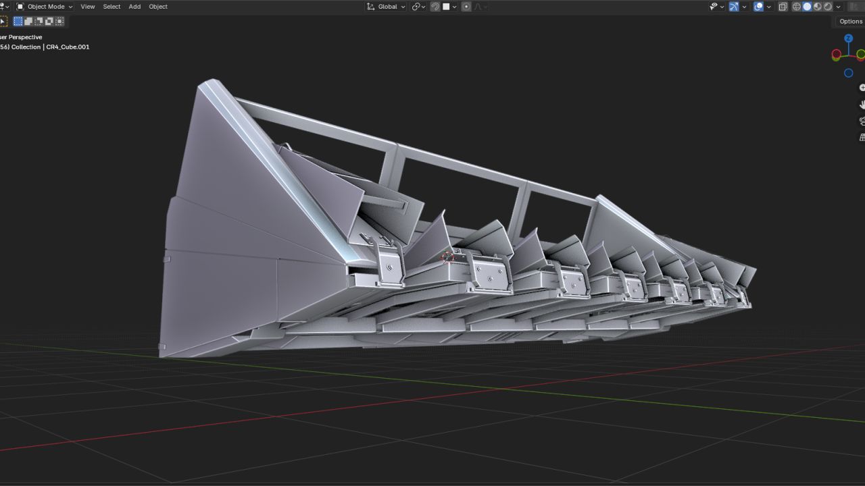Activate the Invert selection mode icon
This screenshot has width=865, height=486.
[49, 21]
